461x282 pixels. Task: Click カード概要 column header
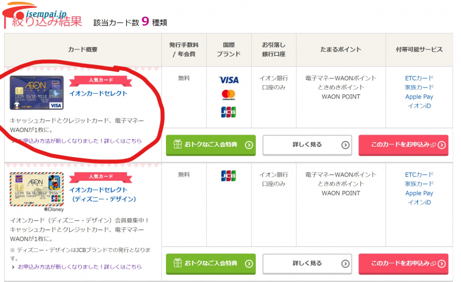[83, 49]
